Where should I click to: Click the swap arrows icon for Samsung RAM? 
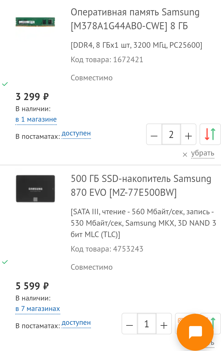[x=210, y=134]
